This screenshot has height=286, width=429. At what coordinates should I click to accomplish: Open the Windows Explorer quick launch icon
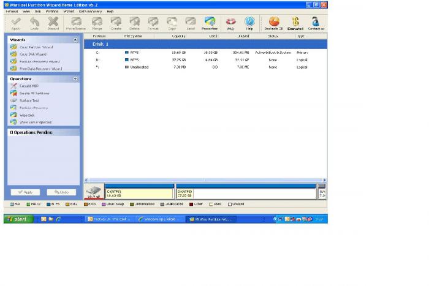(51, 219)
